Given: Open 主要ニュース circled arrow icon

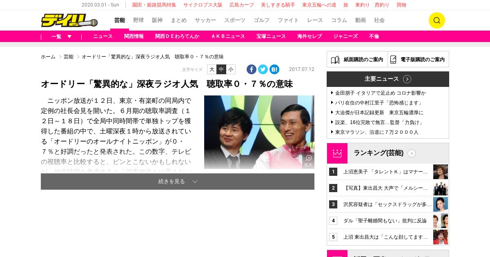Looking at the screenshot, I should pos(407,79).
